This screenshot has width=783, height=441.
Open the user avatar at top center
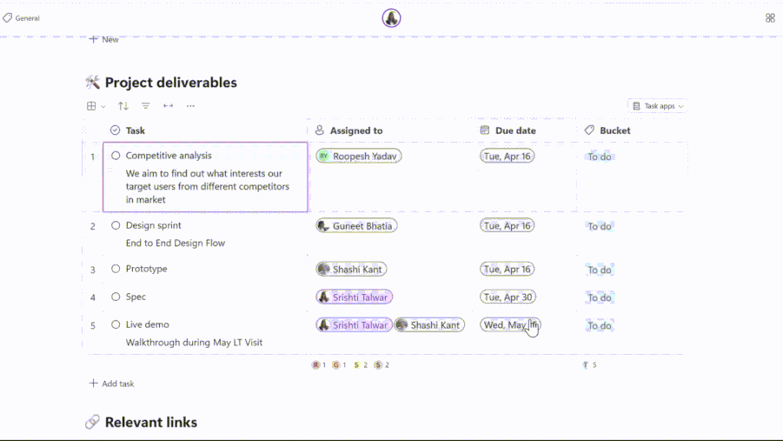[x=391, y=18]
